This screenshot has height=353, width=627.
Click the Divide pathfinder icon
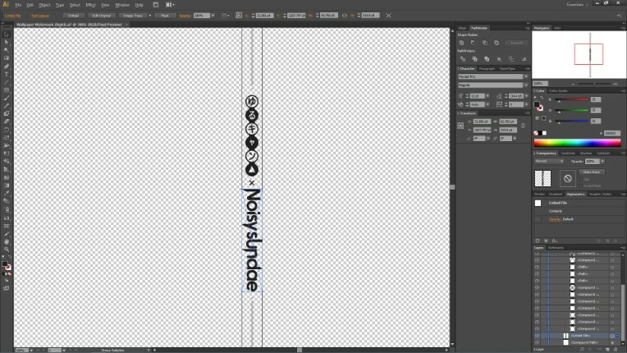point(463,59)
